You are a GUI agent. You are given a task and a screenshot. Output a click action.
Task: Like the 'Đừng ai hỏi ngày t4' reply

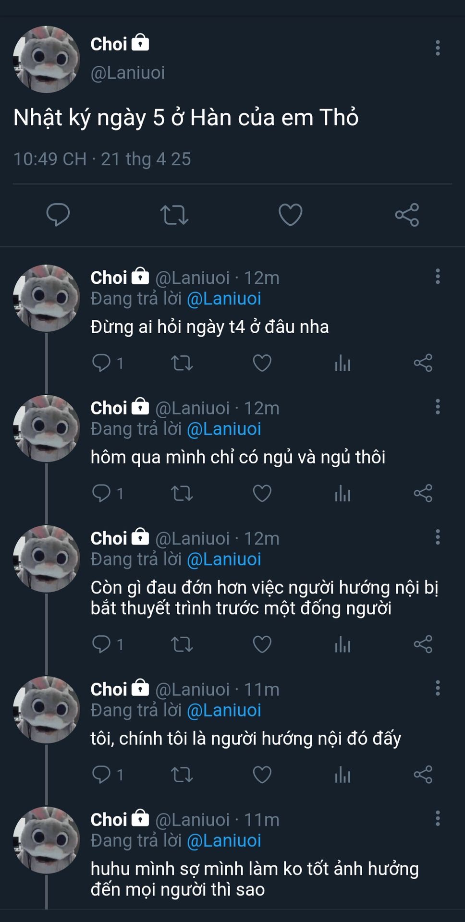pos(262,363)
